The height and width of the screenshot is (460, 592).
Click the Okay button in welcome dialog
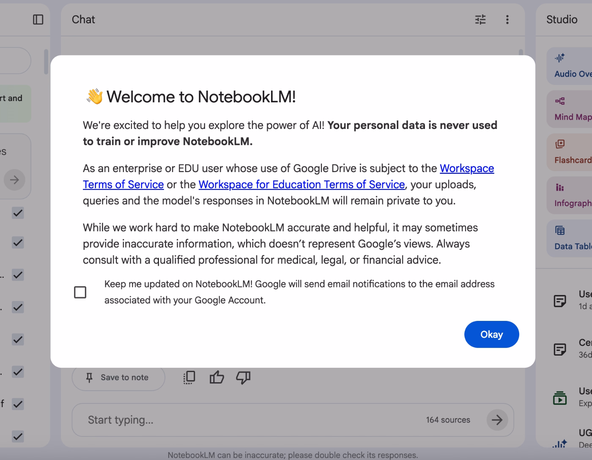click(491, 334)
